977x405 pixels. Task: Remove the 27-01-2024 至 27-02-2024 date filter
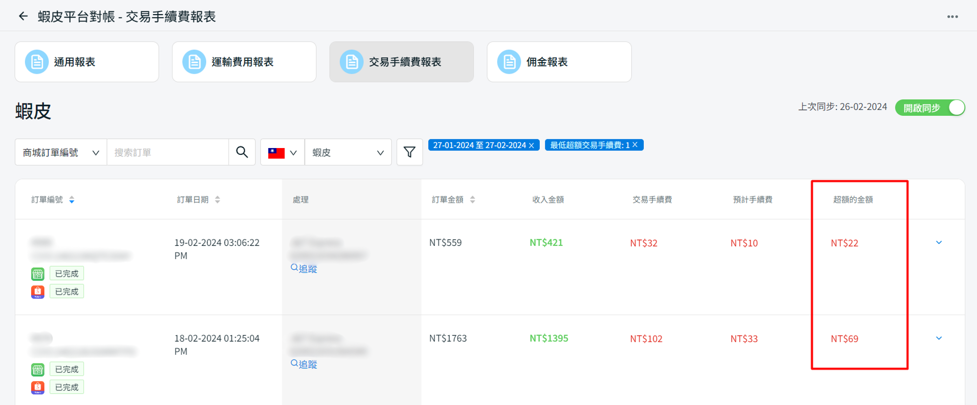click(531, 146)
